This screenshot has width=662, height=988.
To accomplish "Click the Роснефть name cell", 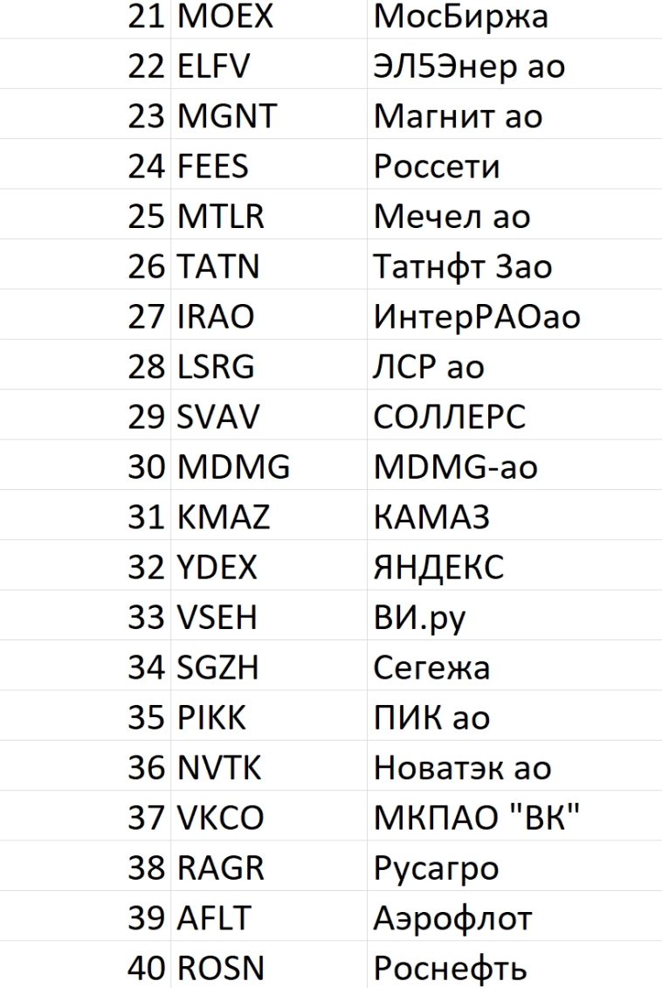I will coord(451,969).
